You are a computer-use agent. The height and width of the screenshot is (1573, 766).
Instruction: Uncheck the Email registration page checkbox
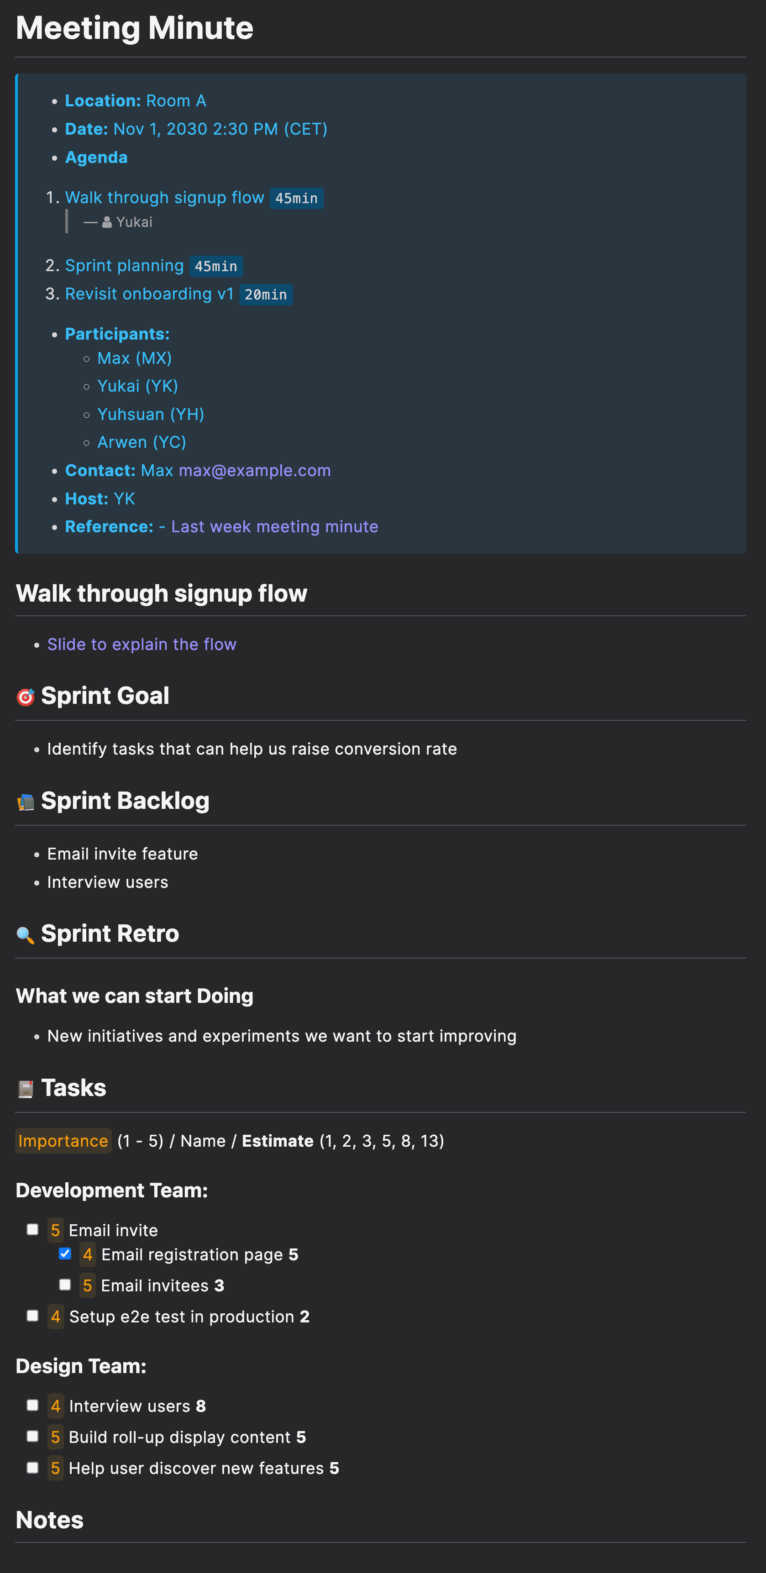(65, 1253)
